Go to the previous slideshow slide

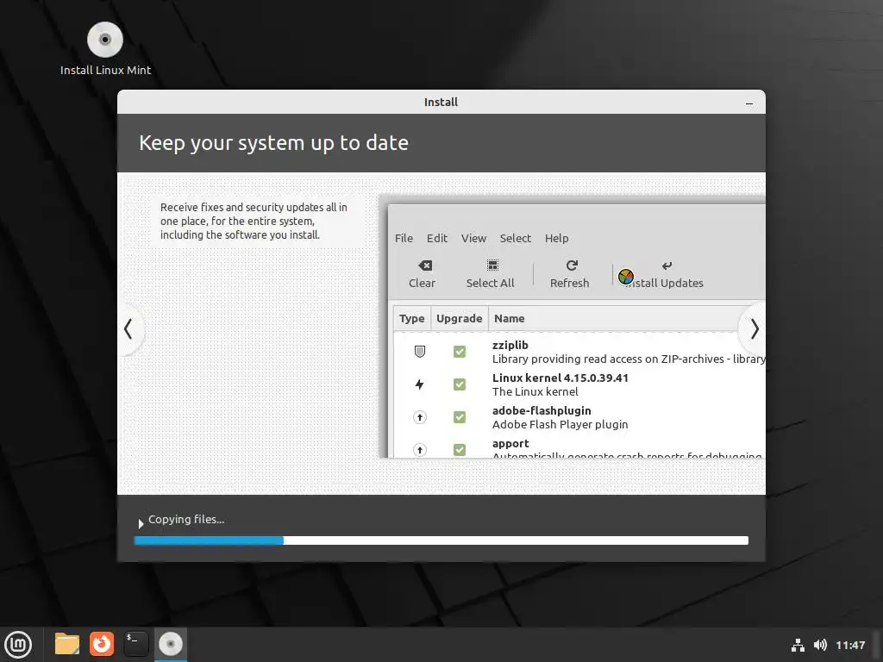(x=129, y=328)
